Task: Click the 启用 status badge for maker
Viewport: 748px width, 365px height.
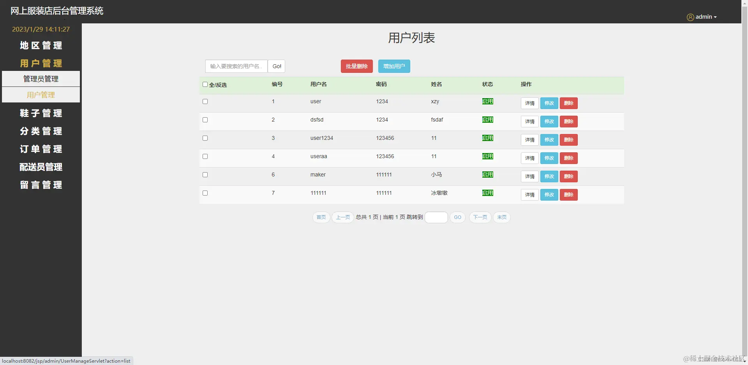Action: [x=488, y=175]
